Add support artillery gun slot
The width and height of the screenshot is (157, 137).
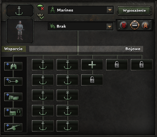tap(13, 127)
